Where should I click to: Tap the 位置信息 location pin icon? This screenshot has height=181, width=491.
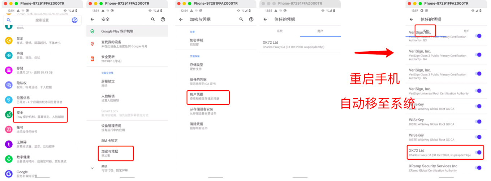pos(9,100)
